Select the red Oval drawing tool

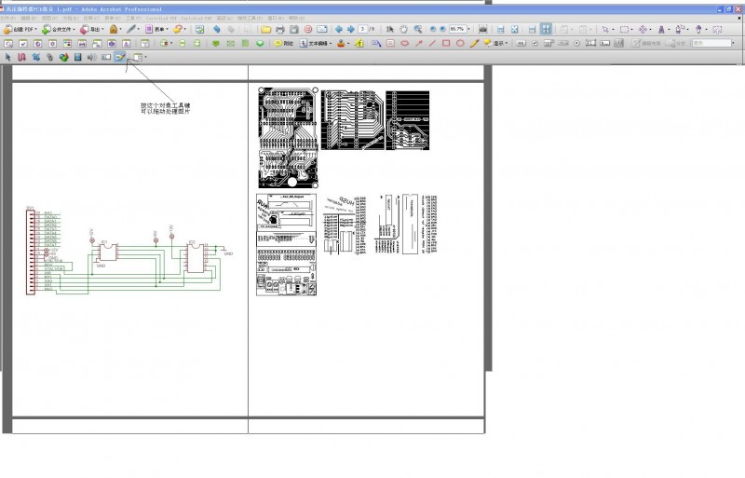click(460, 43)
